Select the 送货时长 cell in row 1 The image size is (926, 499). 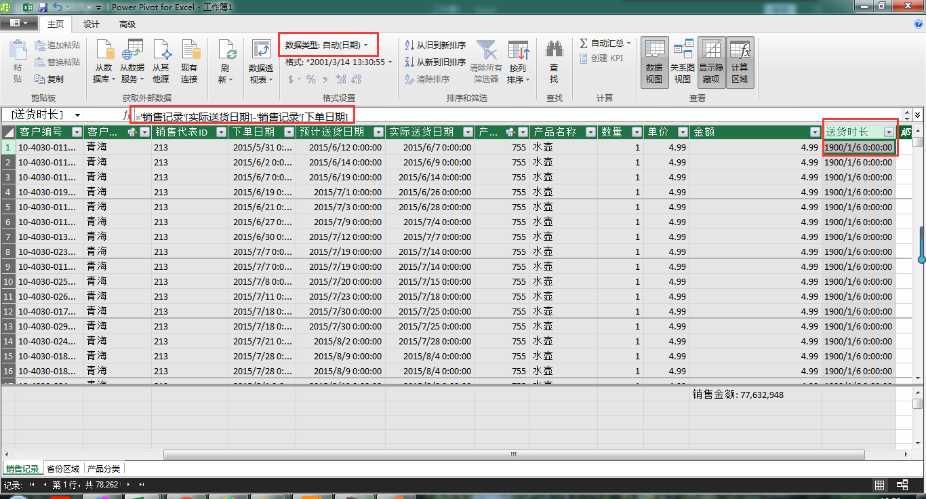coord(859,147)
